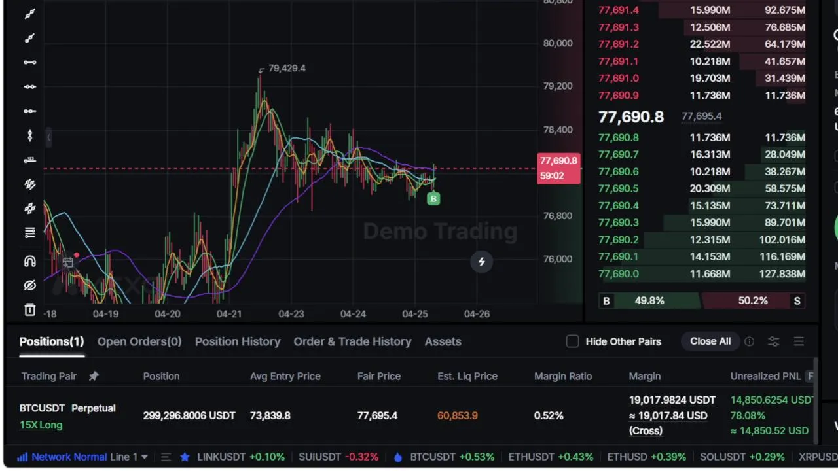The image size is (838, 471).
Task: Switch to the Positions(1) tab
Action: pyautogui.click(x=52, y=341)
